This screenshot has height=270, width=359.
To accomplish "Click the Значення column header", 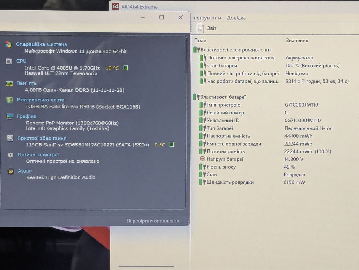I will point(297,40).
